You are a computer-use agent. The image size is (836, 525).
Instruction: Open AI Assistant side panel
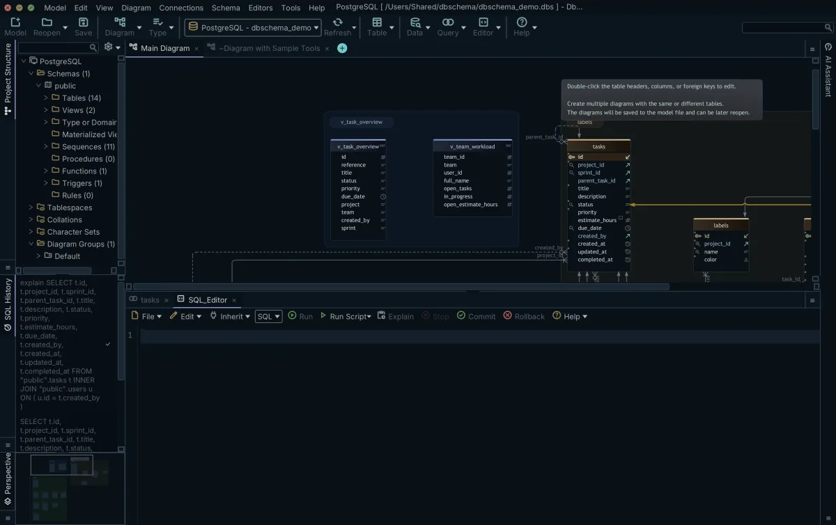(828, 70)
